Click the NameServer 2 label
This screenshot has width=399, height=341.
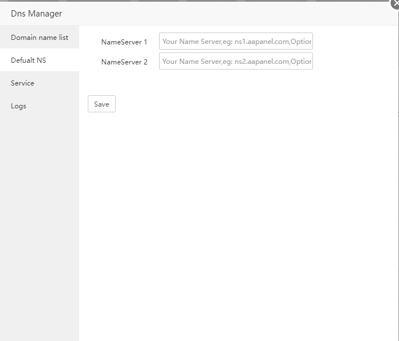coord(124,62)
